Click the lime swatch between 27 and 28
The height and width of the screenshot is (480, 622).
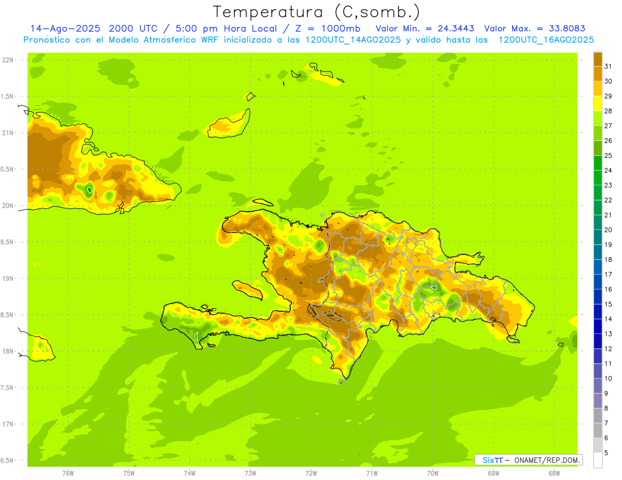point(598,119)
